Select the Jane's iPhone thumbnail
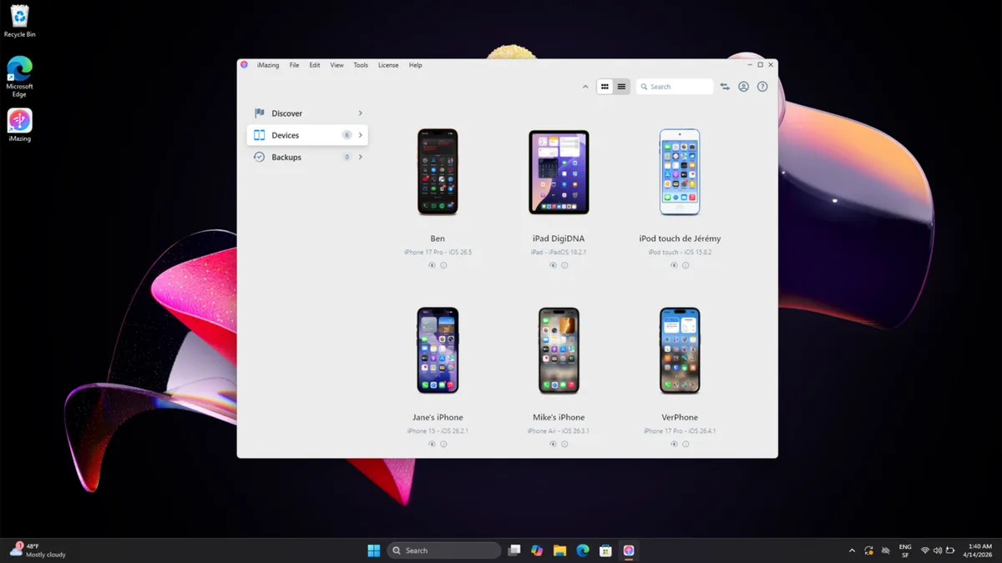1002x563 pixels. point(438,350)
